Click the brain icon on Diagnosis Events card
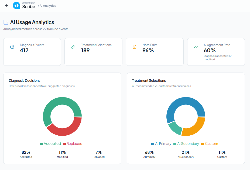Viewport: 250px width, 170px height. tap(12, 47)
